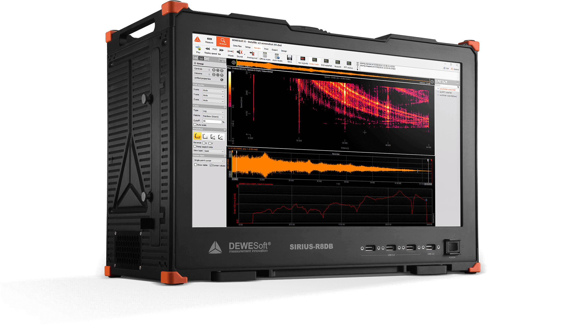
Task: Select the Review tab
Action: pyautogui.click(x=257, y=48)
